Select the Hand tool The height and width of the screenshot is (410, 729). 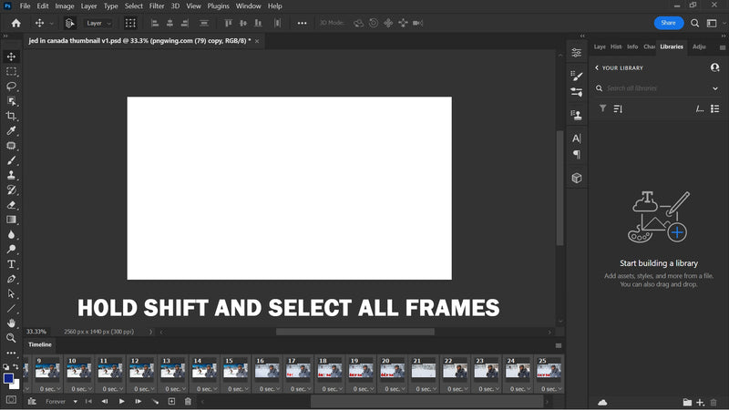pos(12,323)
